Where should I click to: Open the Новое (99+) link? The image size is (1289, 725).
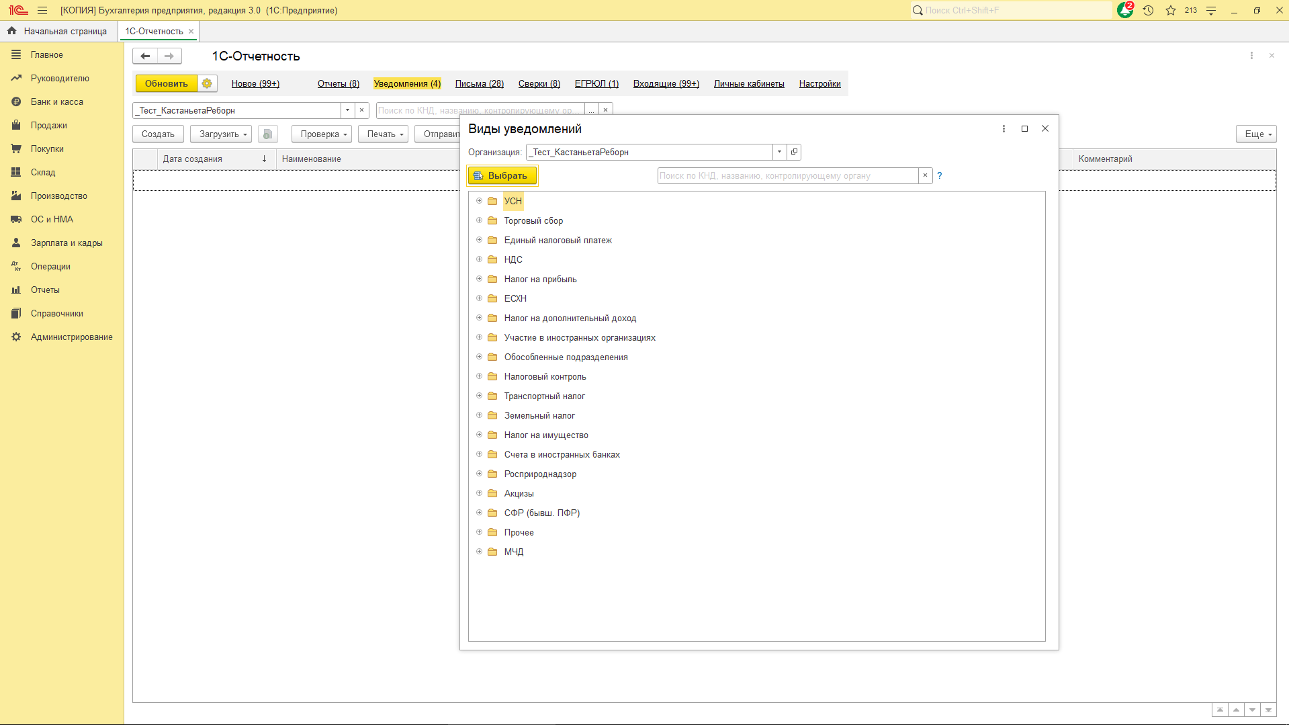[255, 83]
